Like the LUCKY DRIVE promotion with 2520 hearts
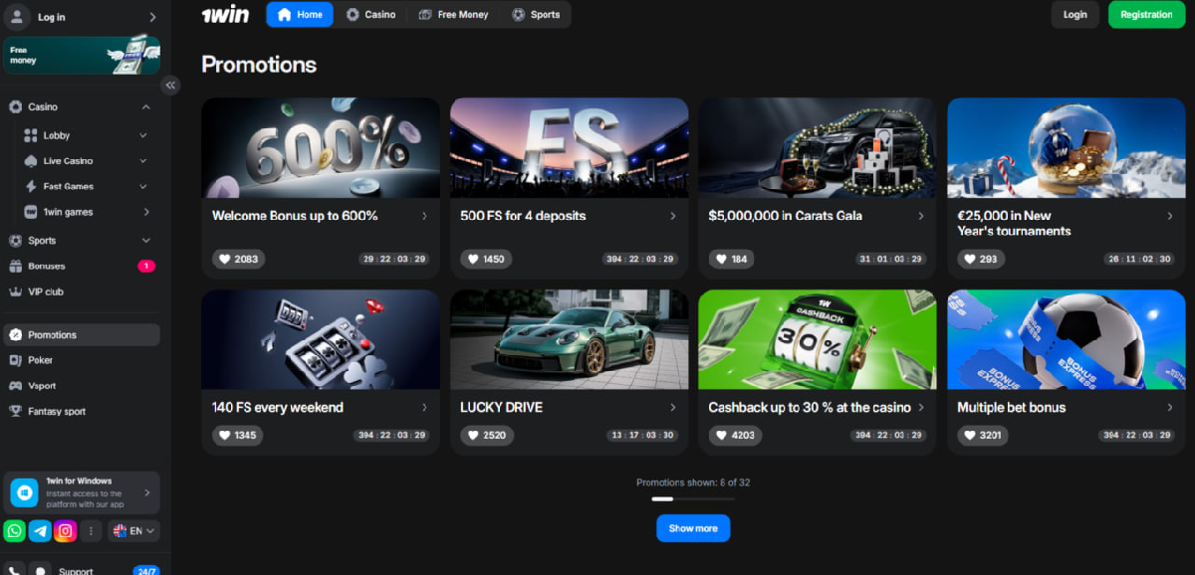This screenshot has height=575, width=1195. 487,435
